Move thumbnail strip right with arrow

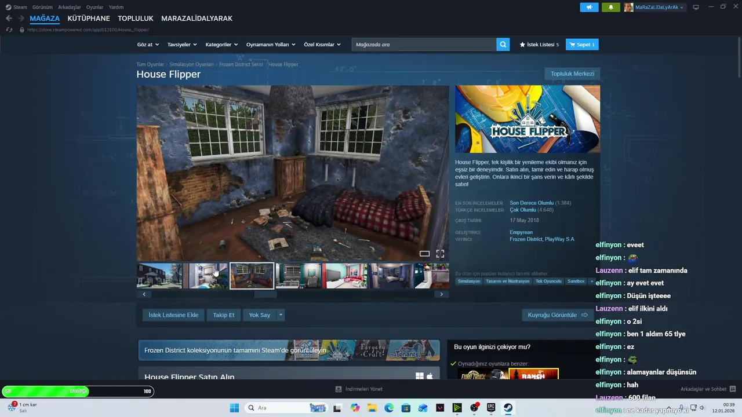(441, 294)
